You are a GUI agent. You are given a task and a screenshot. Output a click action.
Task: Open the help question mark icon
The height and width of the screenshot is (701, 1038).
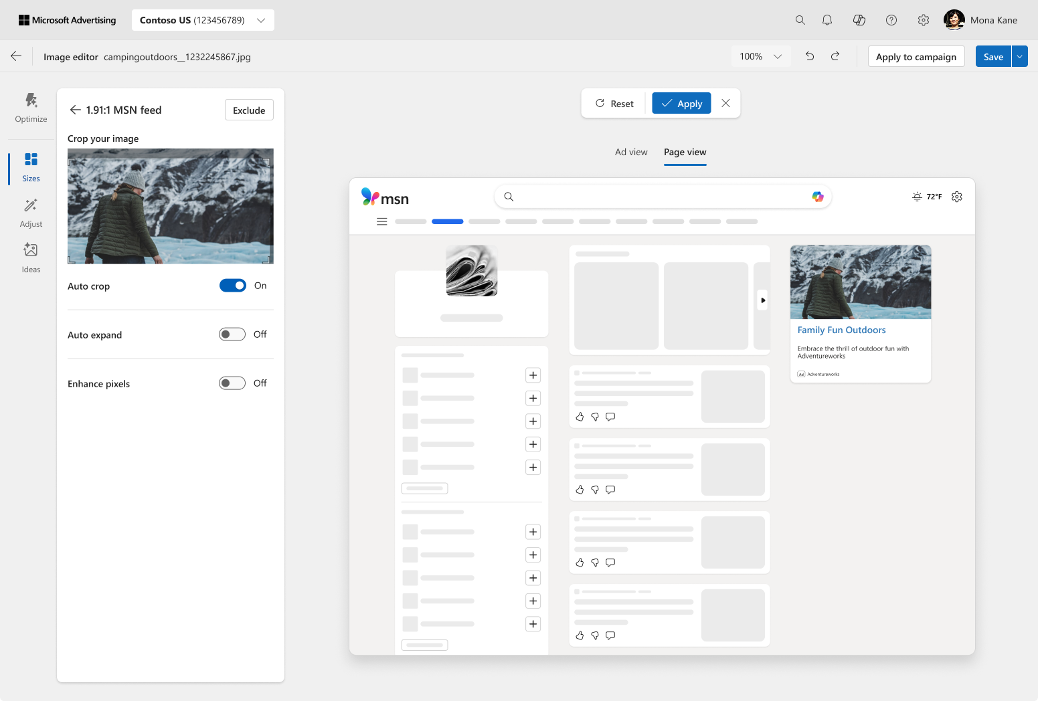point(891,20)
